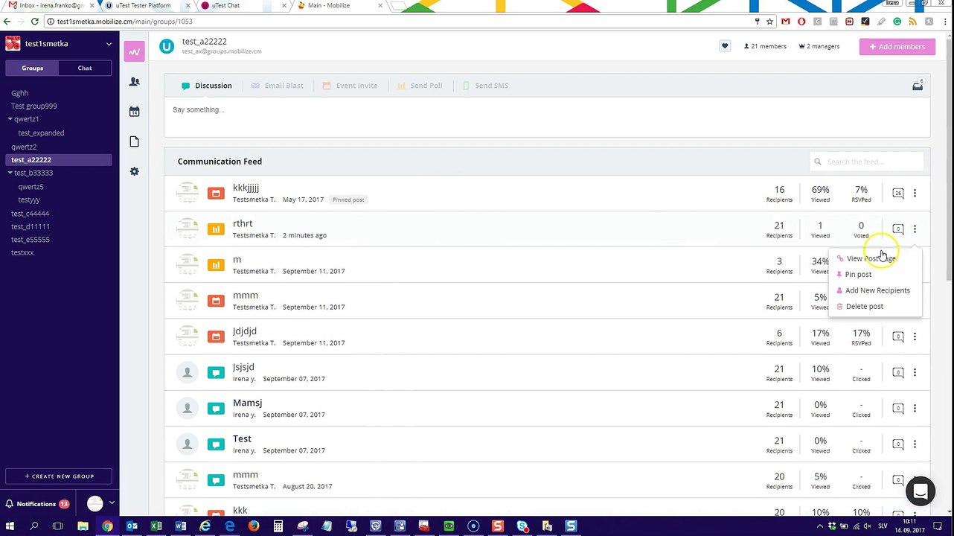View the 2 managers link
The width and height of the screenshot is (954, 536).
click(819, 46)
